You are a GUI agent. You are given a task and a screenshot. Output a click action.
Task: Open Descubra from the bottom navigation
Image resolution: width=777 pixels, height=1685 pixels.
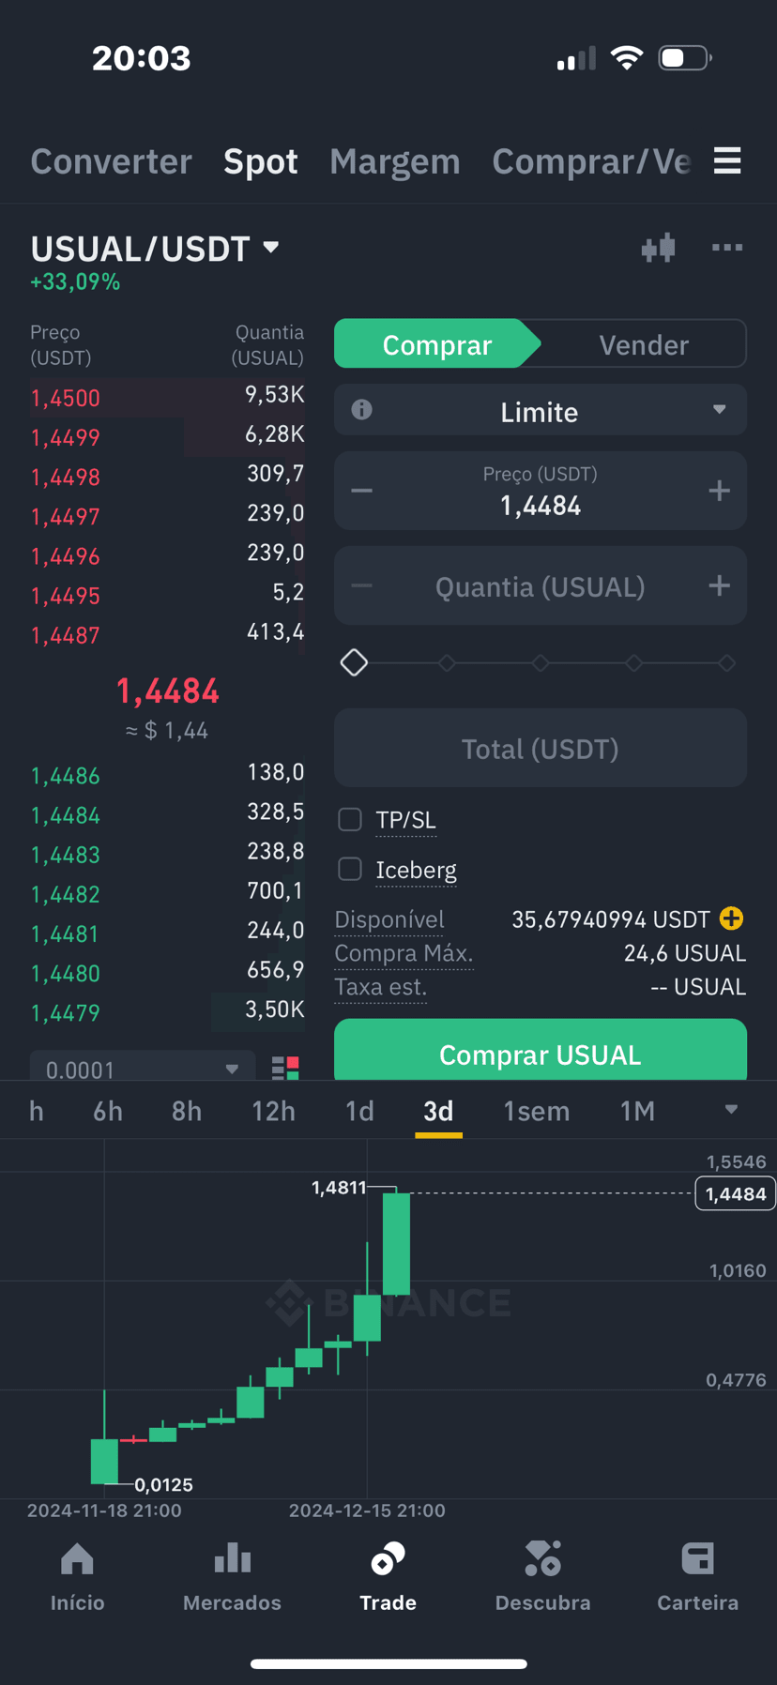[x=542, y=1577]
